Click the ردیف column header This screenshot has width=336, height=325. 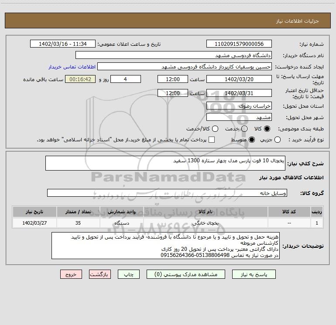pos(317,212)
